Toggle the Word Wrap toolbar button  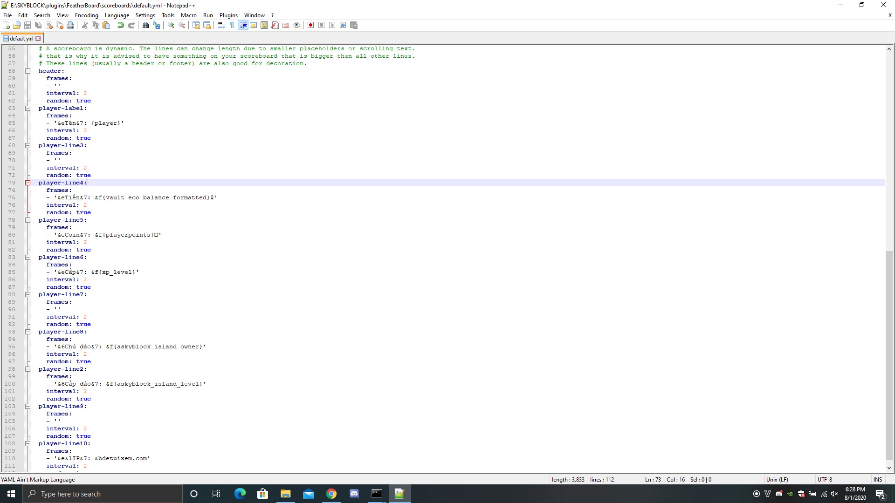coord(221,25)
